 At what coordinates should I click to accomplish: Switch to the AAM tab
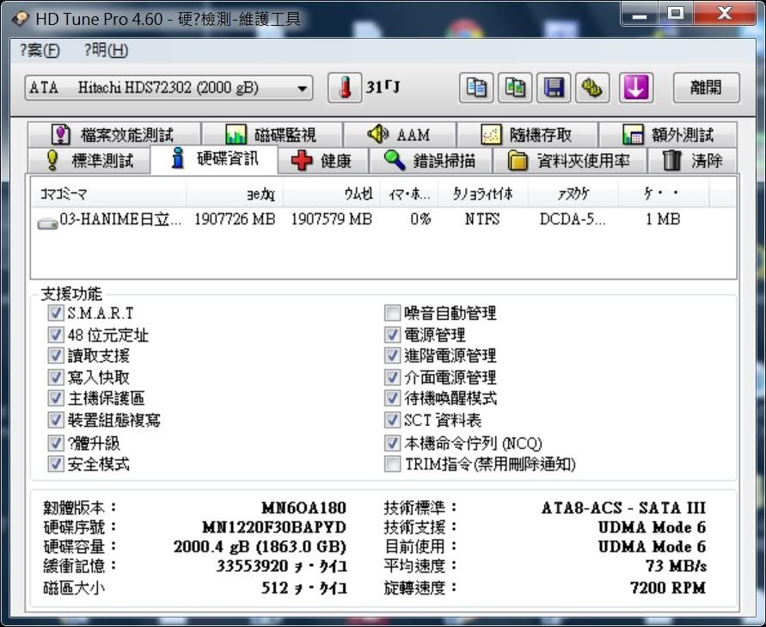(399, 134)
